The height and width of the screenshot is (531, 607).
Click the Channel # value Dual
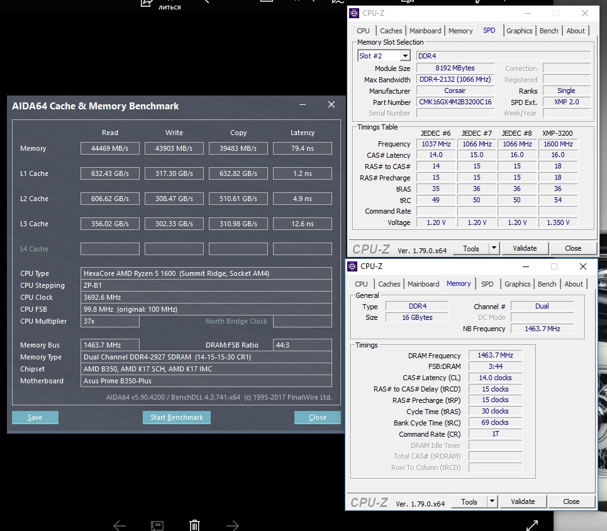(x=542, y=306)
